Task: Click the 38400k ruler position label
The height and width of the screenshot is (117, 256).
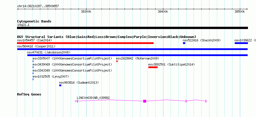Action: pos(163,11)
